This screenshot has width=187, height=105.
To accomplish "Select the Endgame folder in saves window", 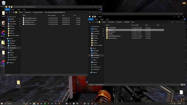I will coord(135,30).
